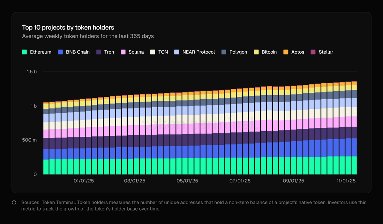Select the Bitcoin legend color swatch
This screenshot has height=224, width=383.
256,52
